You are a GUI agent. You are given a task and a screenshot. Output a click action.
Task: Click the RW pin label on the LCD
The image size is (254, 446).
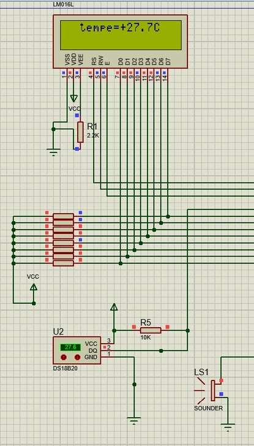[100, 61]
